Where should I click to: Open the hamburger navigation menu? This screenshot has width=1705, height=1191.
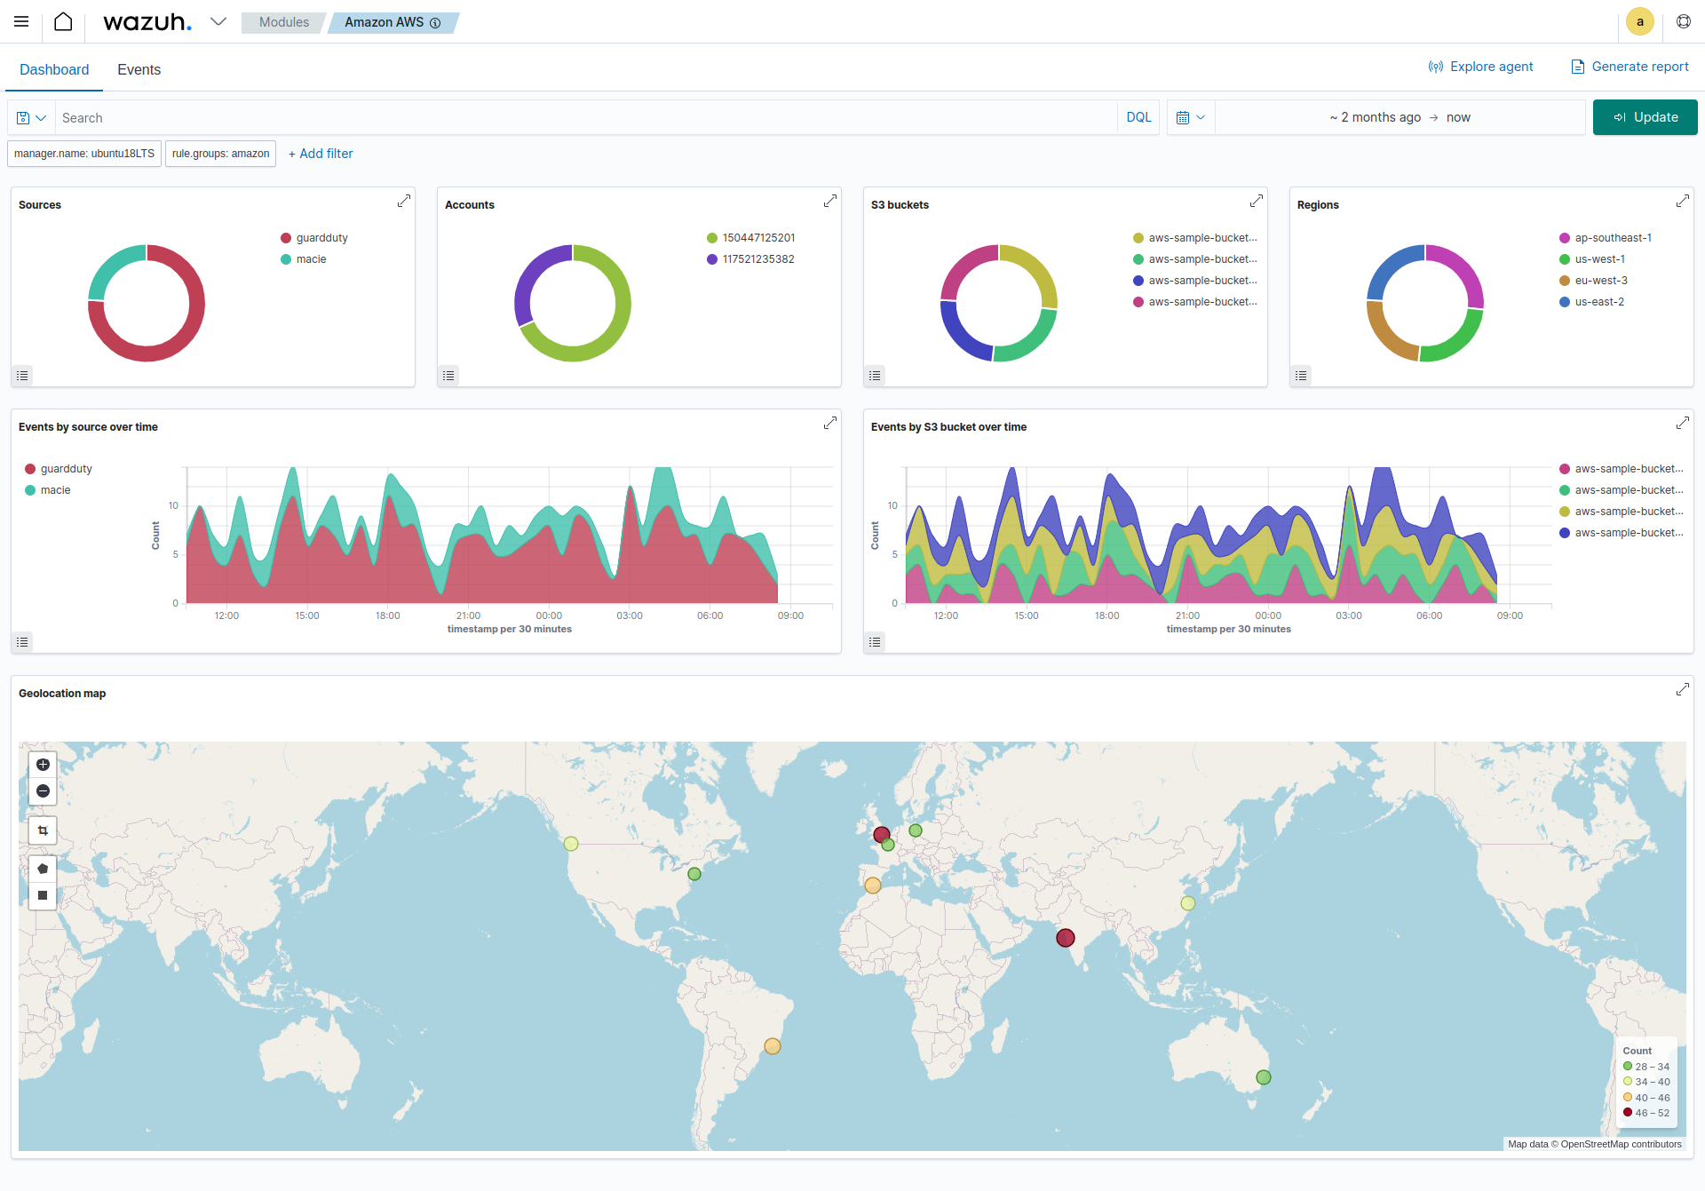point(21,21)
